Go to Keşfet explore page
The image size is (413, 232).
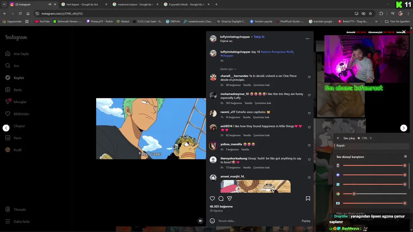[15, 78]
